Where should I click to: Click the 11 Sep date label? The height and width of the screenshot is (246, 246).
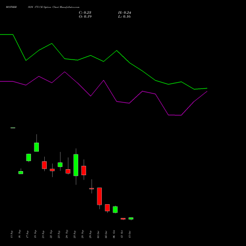pos(11,234)
